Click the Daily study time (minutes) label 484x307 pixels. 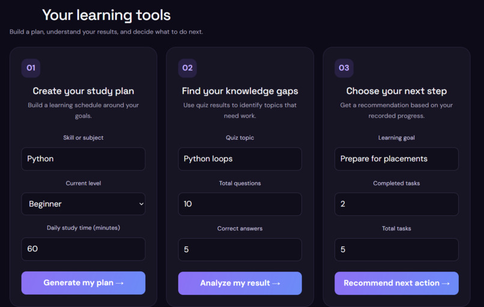point(83,228)
